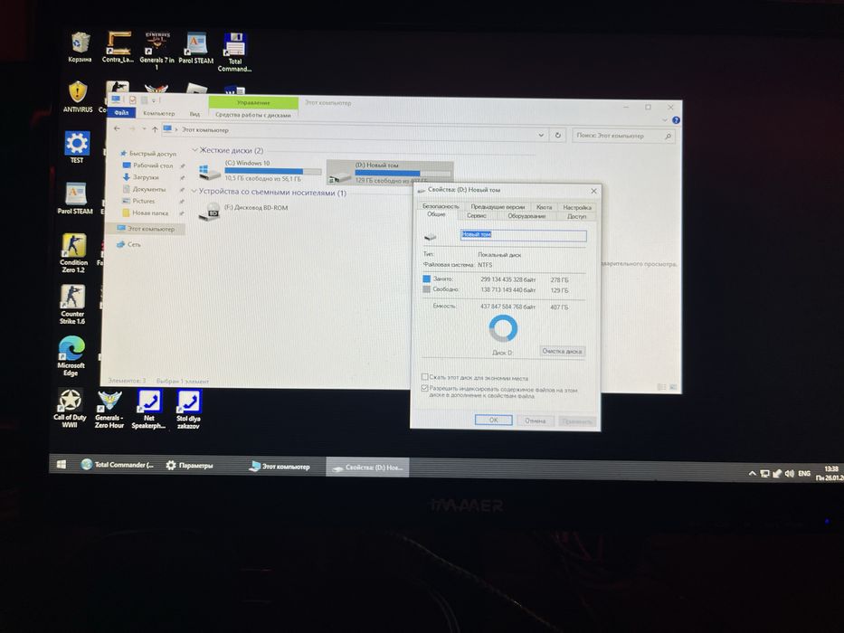Open the Файл ribbon tab

coord(121,112)
